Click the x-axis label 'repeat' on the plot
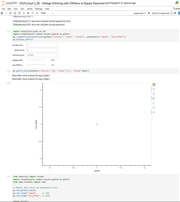This screenshot has height=202, width=180. tap(97, 171)
